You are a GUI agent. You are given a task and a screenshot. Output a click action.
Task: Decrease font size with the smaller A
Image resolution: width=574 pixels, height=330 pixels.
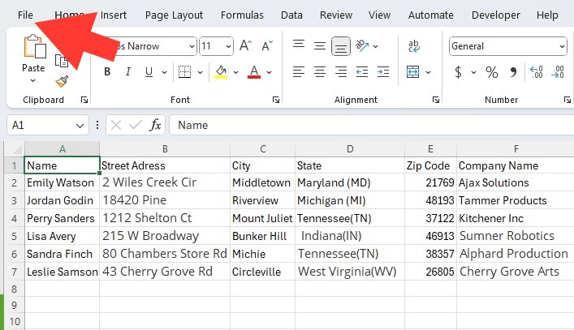pyautogui.click(x=267, y=46)
